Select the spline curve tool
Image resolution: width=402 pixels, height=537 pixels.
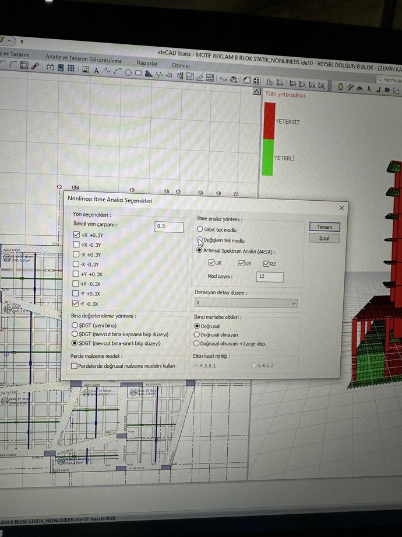107,71
